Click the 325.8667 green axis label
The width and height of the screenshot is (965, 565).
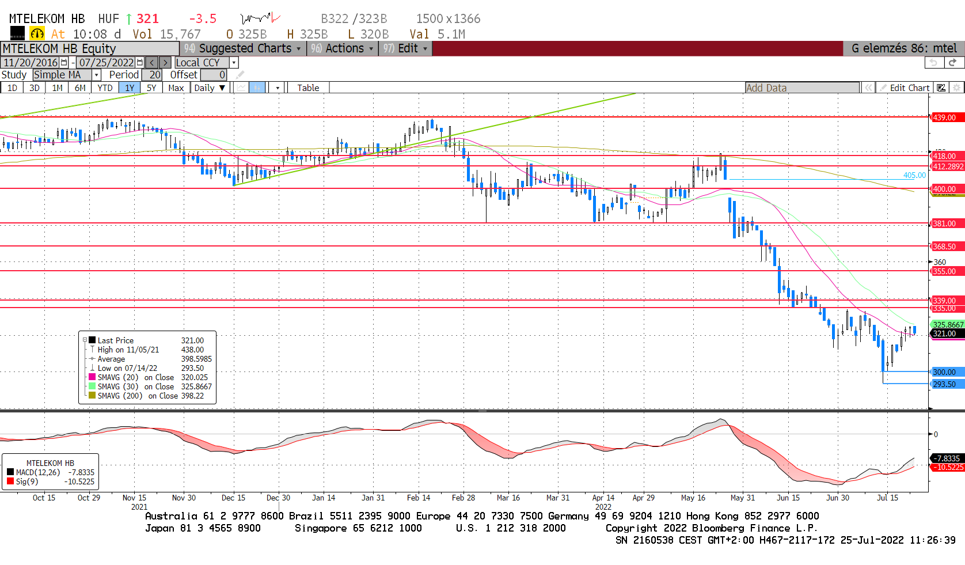(x=947, y=325)
